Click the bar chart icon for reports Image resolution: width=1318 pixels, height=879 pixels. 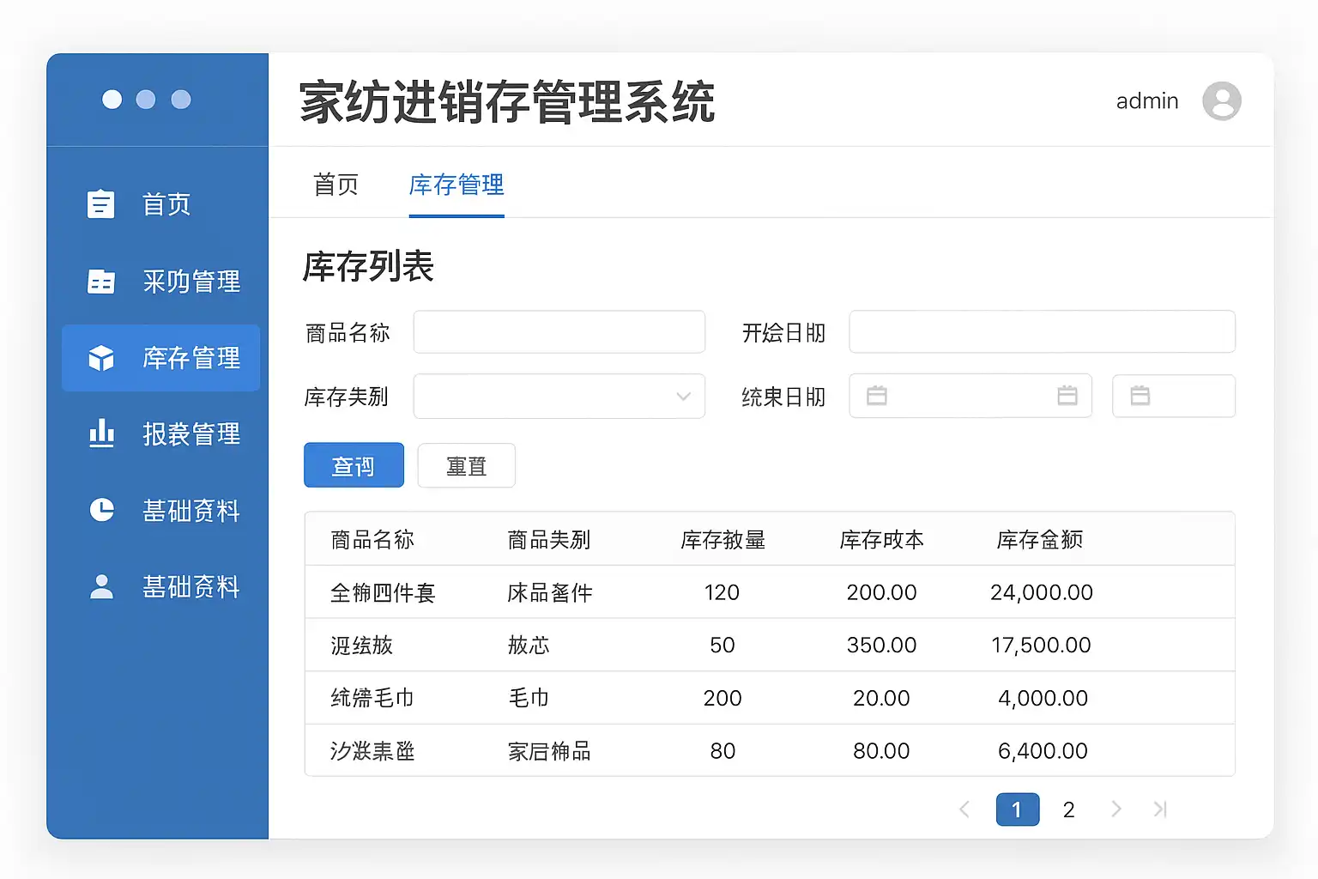point(101,433)
